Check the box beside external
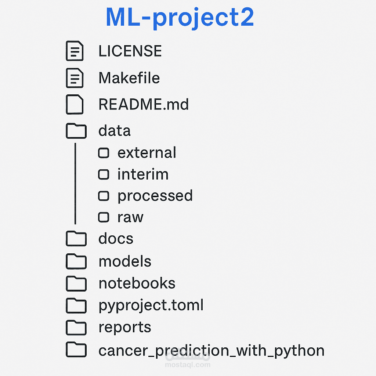 tap(104, 153)
